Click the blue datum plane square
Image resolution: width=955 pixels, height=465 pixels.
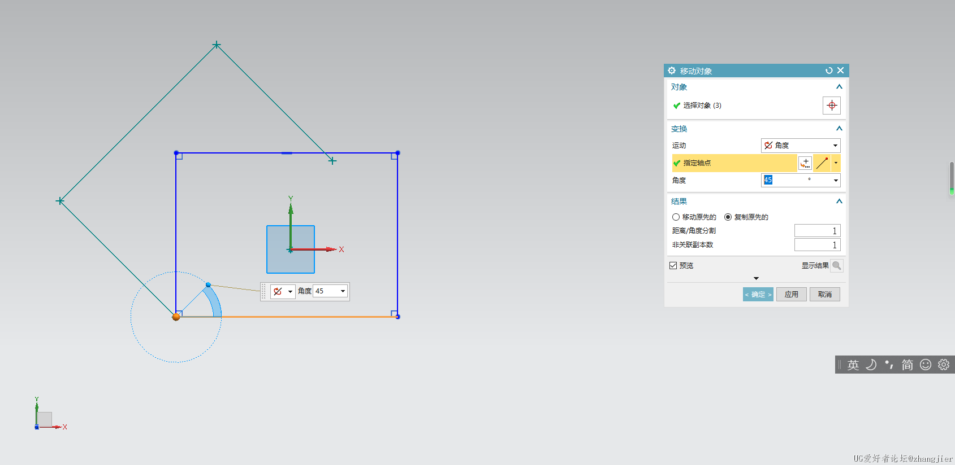[x=291, y=249]
